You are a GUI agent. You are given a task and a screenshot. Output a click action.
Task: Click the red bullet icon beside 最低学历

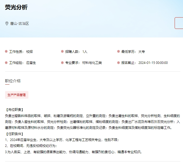click(118, 51)
